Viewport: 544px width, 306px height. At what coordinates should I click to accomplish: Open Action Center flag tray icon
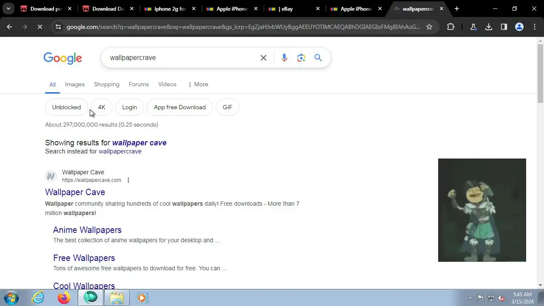480,298
